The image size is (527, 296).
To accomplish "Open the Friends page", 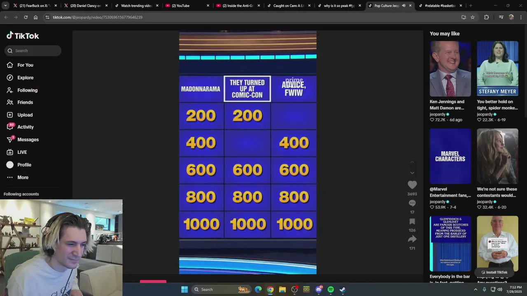I will tap(25, 102).
